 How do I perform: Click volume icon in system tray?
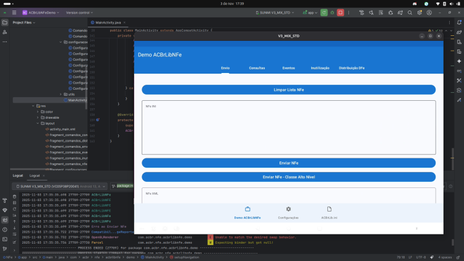point(451,4)
